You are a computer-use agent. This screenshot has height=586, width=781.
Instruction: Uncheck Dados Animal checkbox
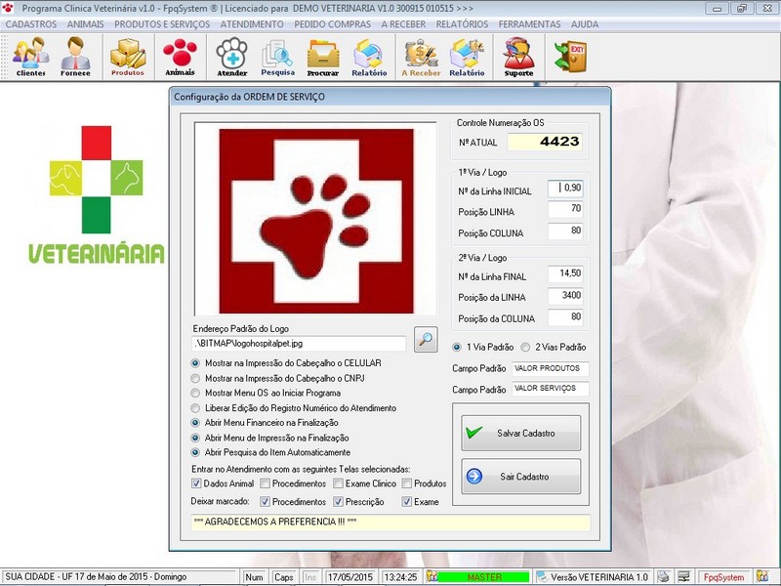point(196,483)
